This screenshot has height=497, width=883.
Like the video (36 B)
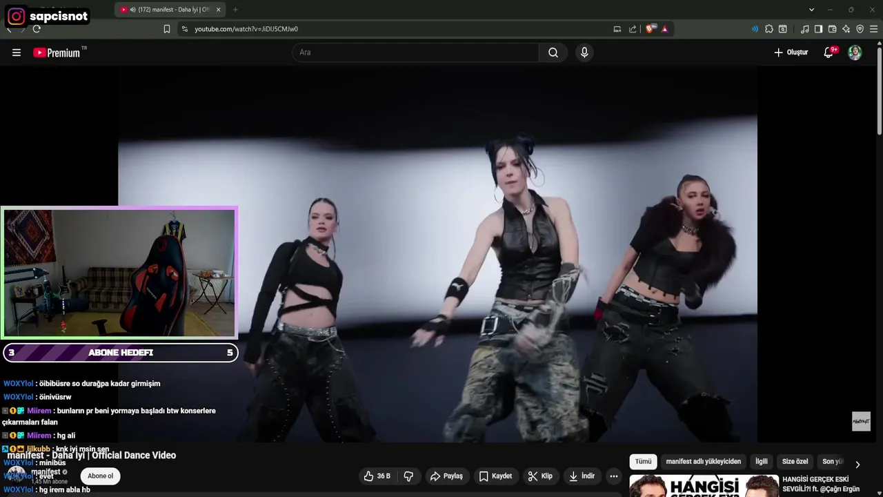[378, 476]
